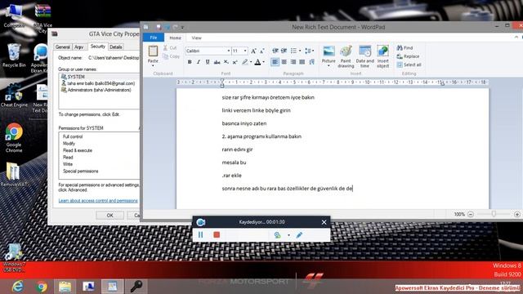Open the Cheat Engine desktop icon
Screen dimensions: 523x294
pyautogui.click(x=14, y=96)
